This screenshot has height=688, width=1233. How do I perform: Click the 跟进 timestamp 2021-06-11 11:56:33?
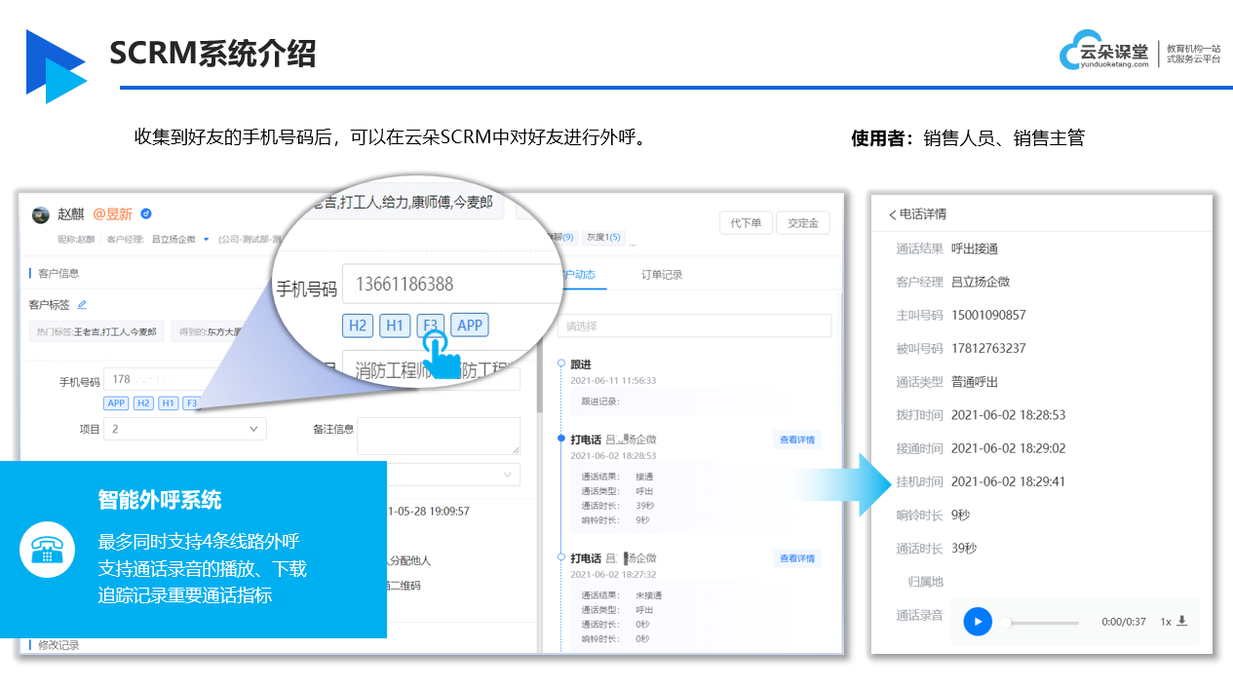click(x=613, y=380)
